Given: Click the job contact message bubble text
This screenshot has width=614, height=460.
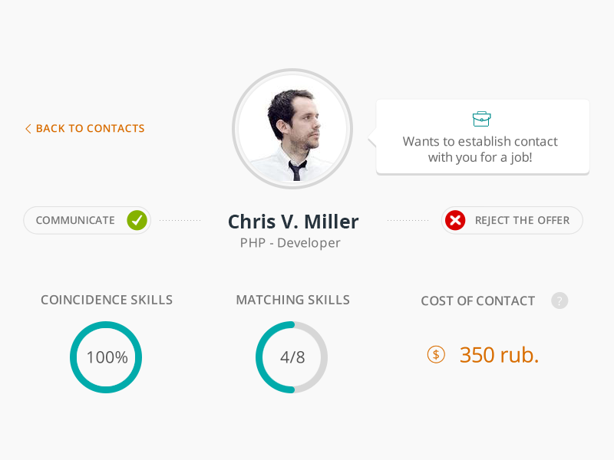Looking at the screenshot, I should point(480,149).
